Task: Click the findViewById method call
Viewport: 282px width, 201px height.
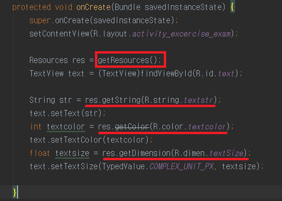Action: coord(166,73)
